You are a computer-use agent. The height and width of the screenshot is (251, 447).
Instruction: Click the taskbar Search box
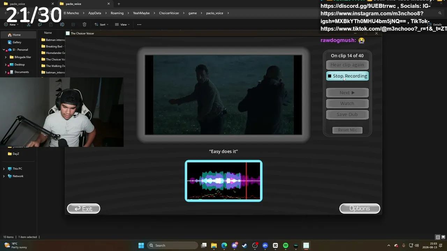click(x=172, y=245)
